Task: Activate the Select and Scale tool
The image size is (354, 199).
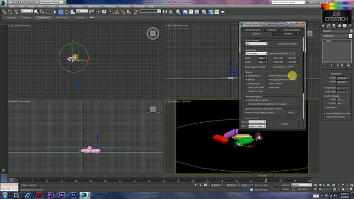Action: (72, 12)
